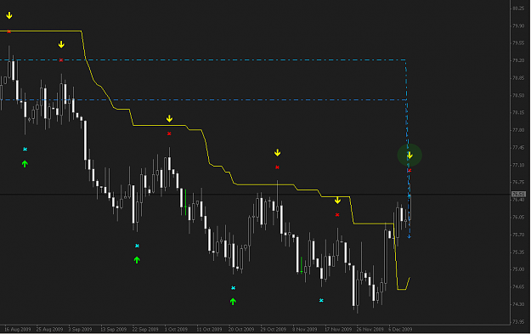The image size is (531, 334).
Task: Select green up arrow near 16 Aug 2009
Action: coord(25,164)
